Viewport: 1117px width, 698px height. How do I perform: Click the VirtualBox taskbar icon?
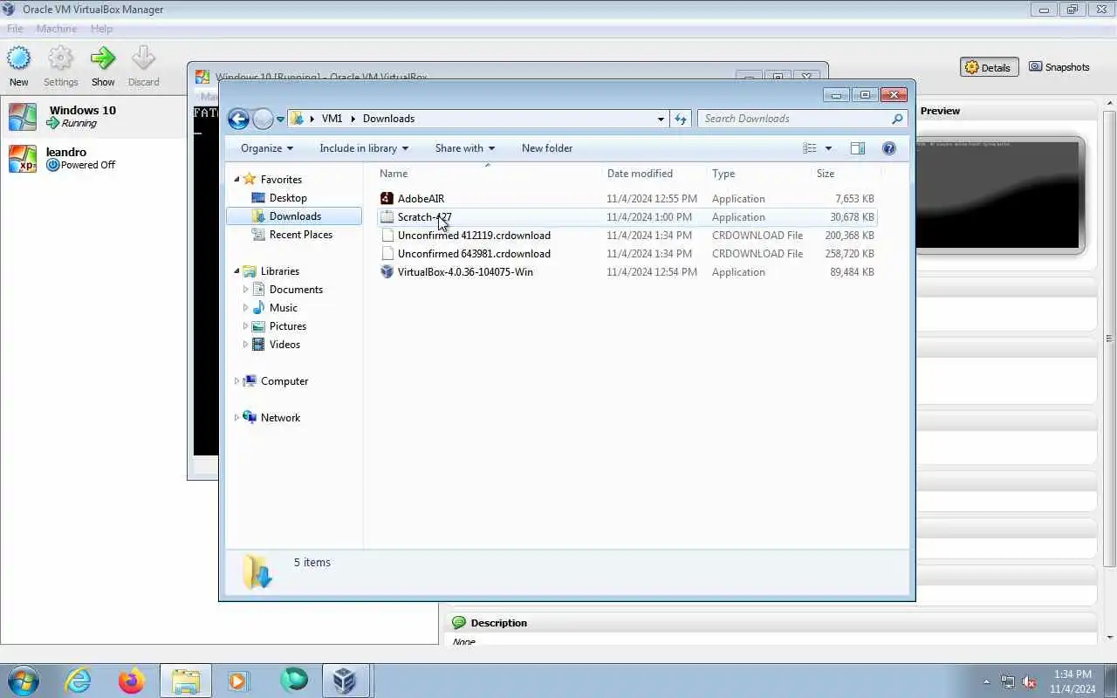click(346, 681)
